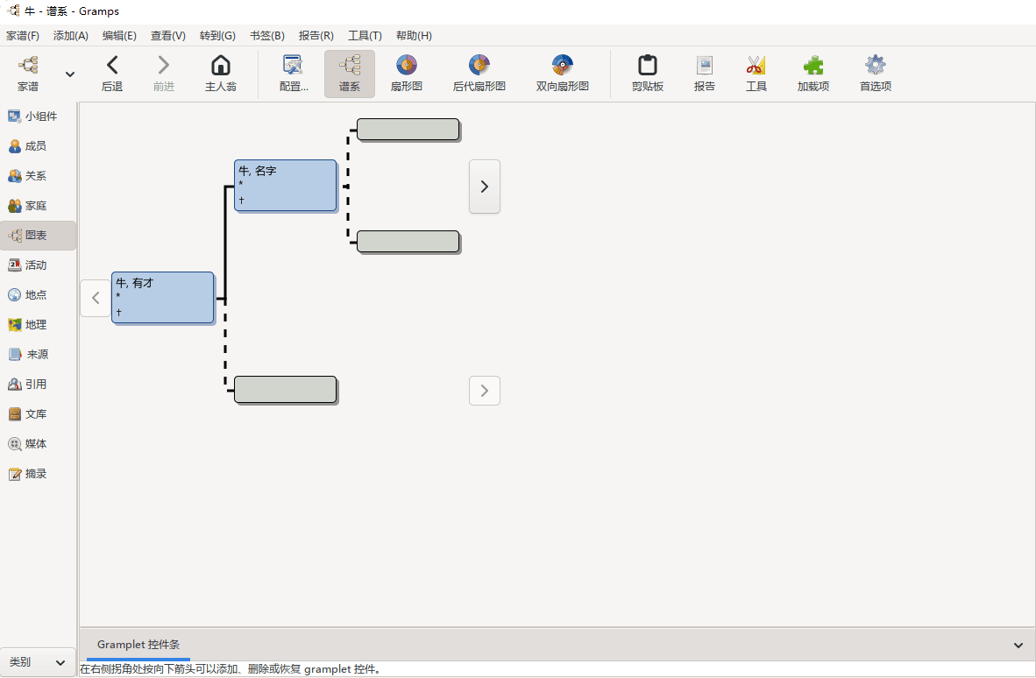Screen dimensions: 1036x678
Task: Select the Gramplet 控件条 tab
Action: [138, 645]
